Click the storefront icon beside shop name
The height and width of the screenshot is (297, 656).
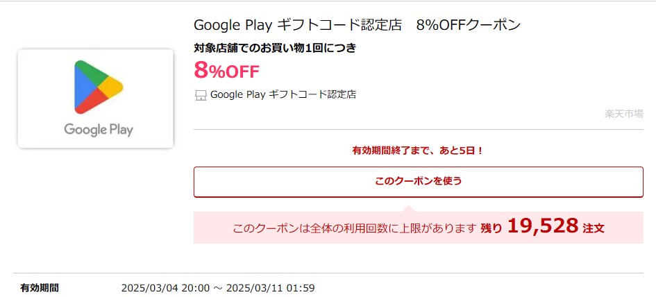click(x=201, y=95)
